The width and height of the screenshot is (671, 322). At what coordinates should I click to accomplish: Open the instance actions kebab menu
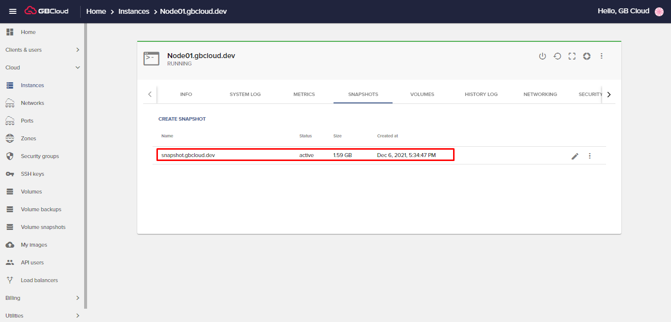click(x=601, y=56)
